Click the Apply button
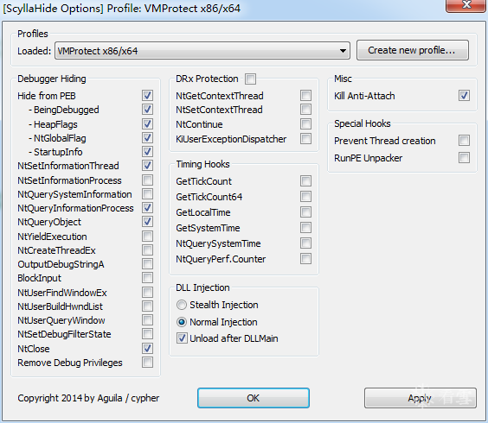 coord(421,398)
